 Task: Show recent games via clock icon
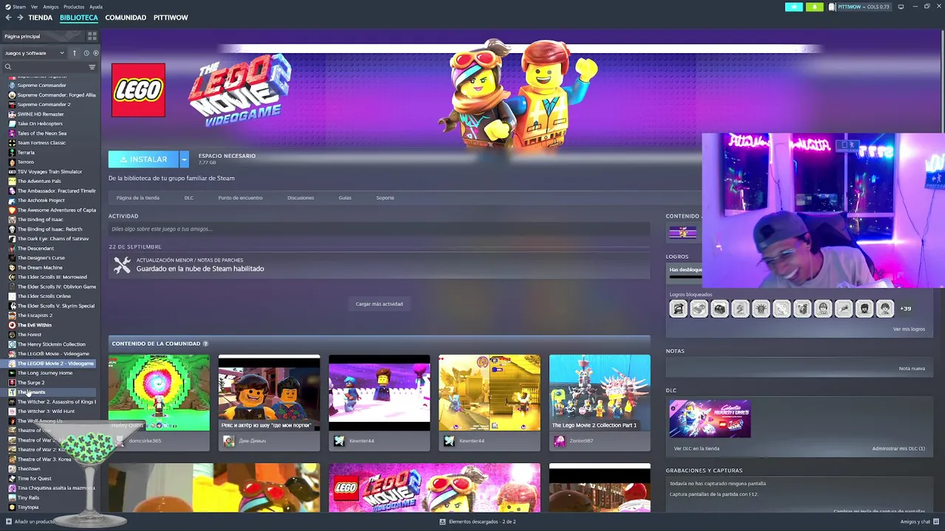(86, 53)
